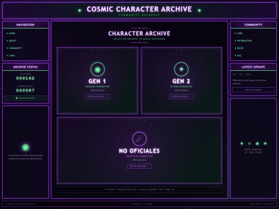This screenshot has width=279, height=209.
Task: Click the GEN 1 glowing orb icon
Action: point(98,69)
